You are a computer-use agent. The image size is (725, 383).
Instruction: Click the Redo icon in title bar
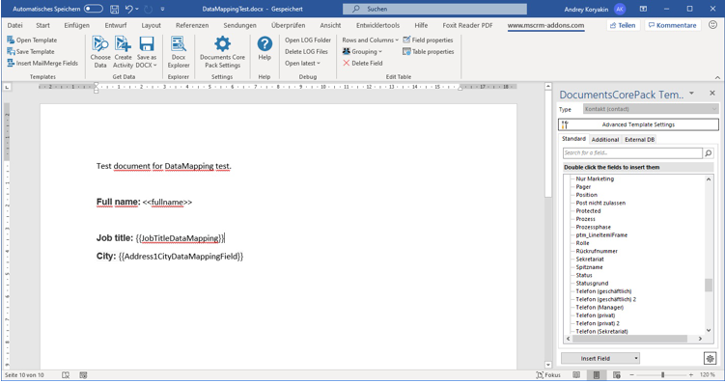tap(148, 9)
